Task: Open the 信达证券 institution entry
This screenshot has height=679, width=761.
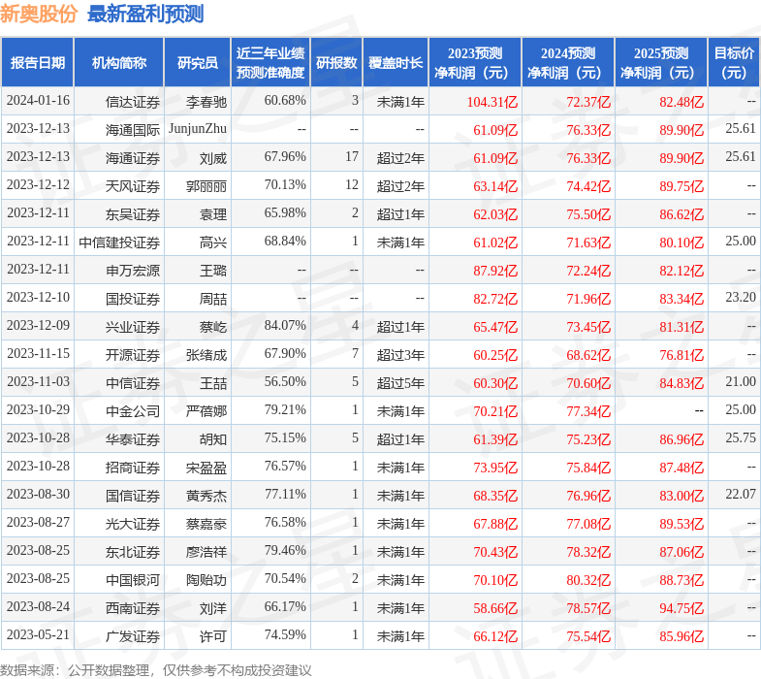Action: (x=133, y=101)
